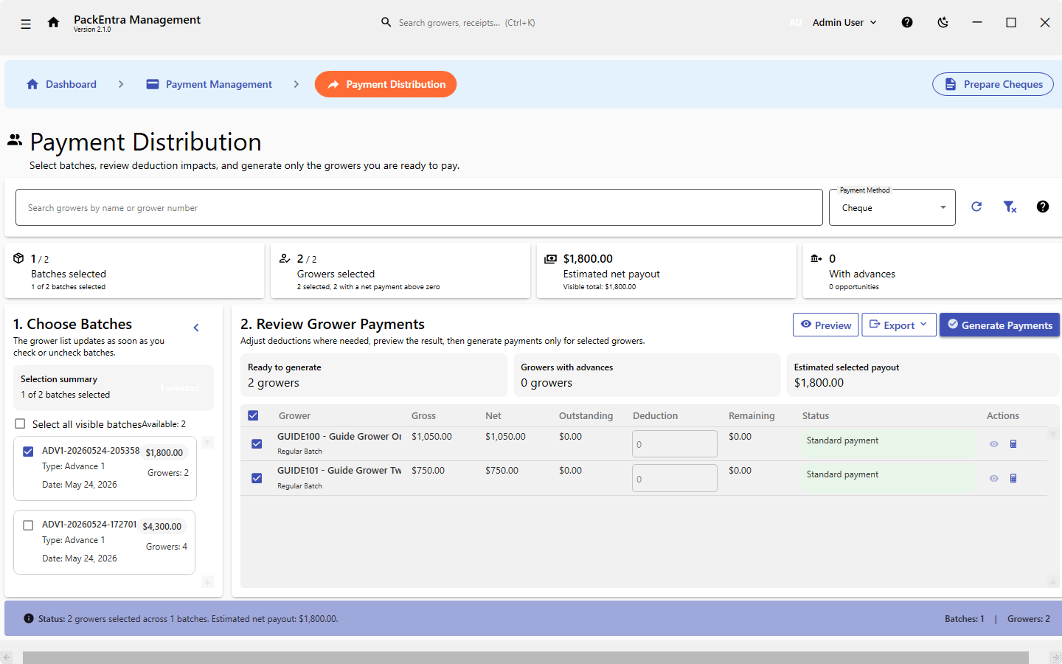This screenshot has height=664, width=1062.
Task: Click Growers: 2 in status bar
Action: coord(1029,618)
